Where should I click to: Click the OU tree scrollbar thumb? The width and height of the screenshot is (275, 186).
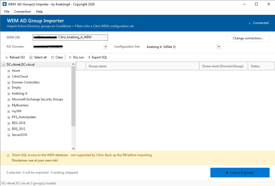tap(73, 96)
